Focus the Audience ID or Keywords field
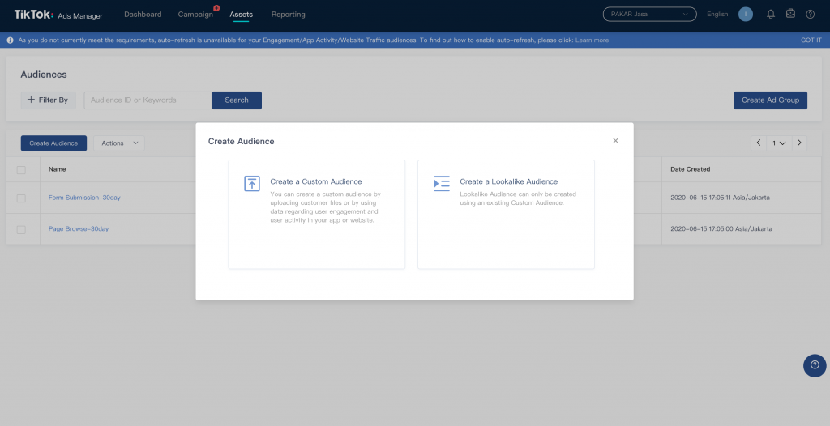This screenshot has width=830, height=426. 148,100
